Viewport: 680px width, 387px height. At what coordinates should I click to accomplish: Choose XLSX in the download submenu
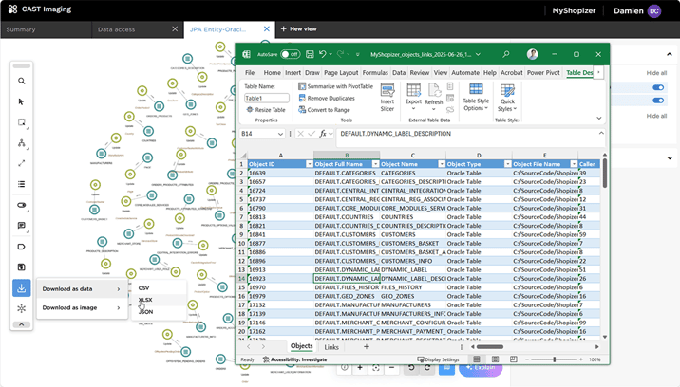click(145, 300)
